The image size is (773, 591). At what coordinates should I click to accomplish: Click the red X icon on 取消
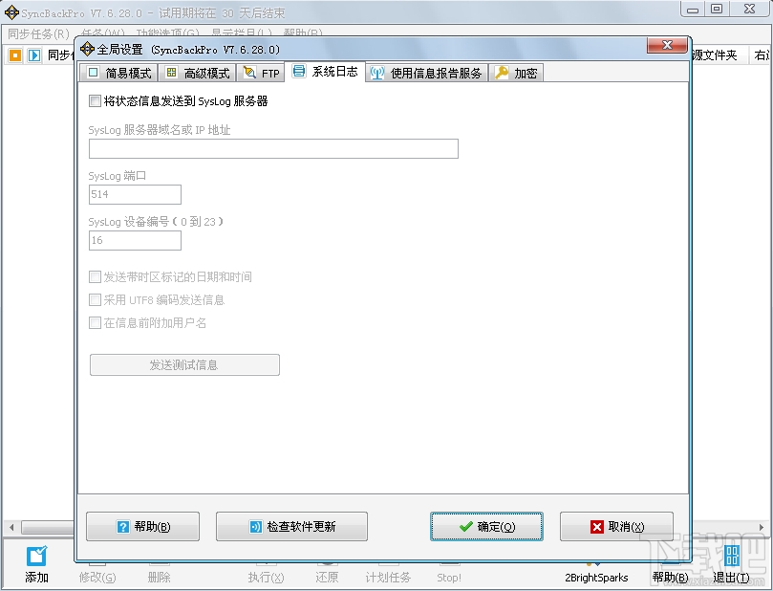(x=597, y=526)
